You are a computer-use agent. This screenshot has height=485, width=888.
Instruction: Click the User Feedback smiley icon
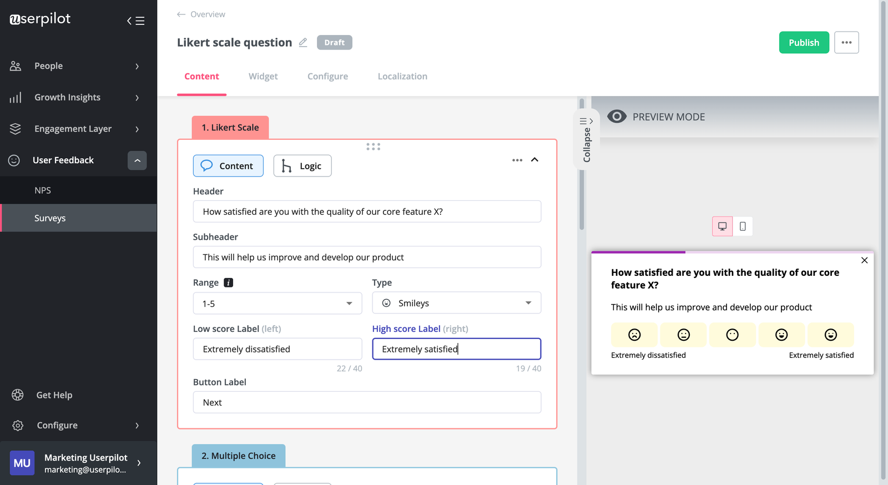tap(14, 160)
